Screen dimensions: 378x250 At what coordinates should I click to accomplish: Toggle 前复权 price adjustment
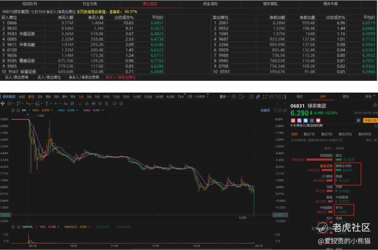pos(265,110)
